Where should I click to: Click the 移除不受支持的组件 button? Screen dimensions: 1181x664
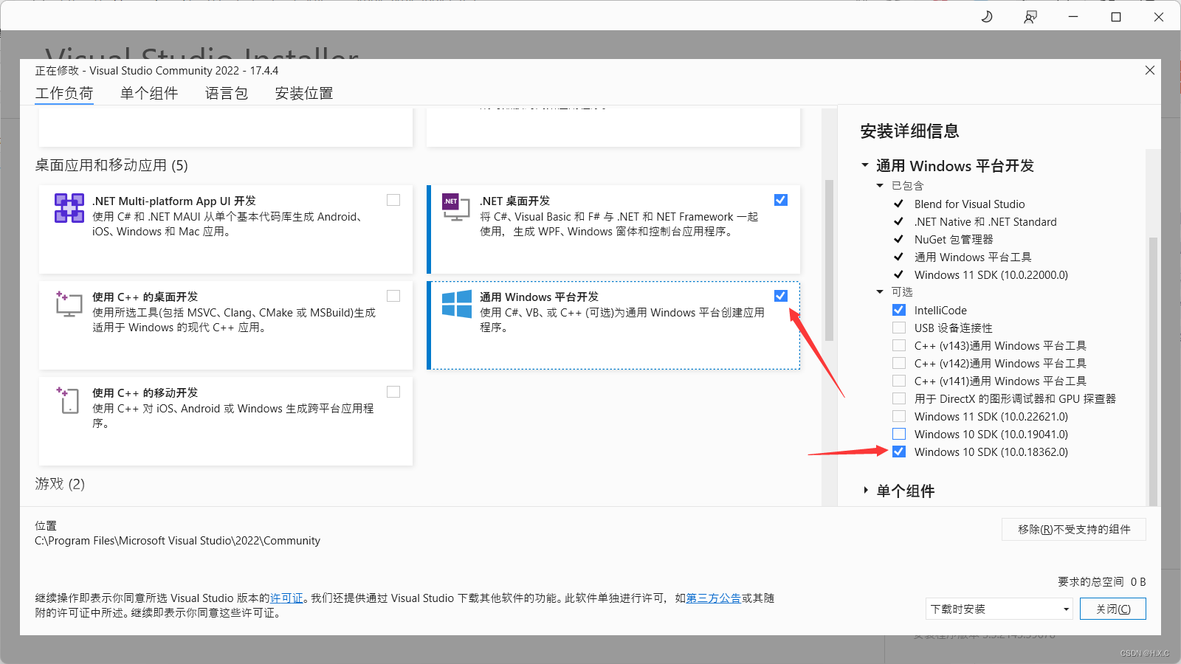pos(1072,529)
